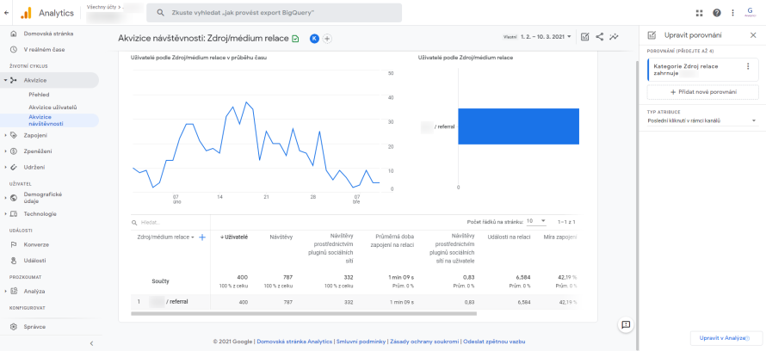
Task: Click the Míra zapojení column header
Action: (560, 237)
